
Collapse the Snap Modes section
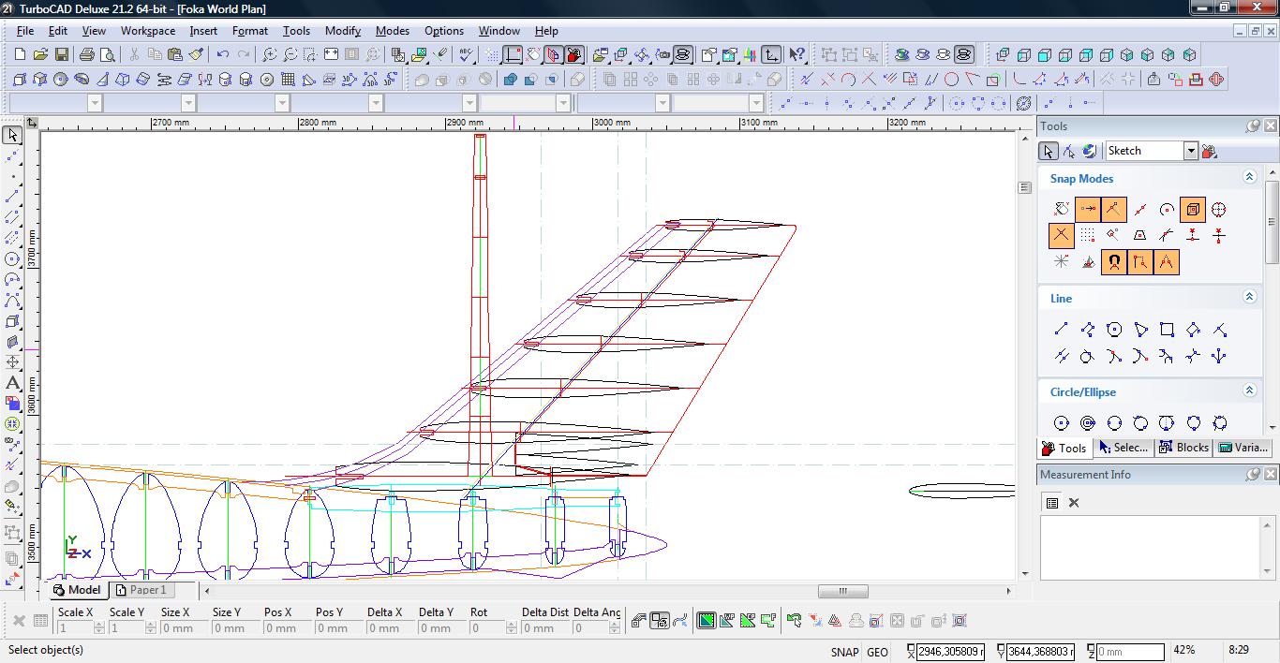tap(1249, 177)
